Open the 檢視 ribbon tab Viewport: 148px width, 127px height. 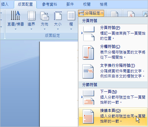click(x=104, y=4)
